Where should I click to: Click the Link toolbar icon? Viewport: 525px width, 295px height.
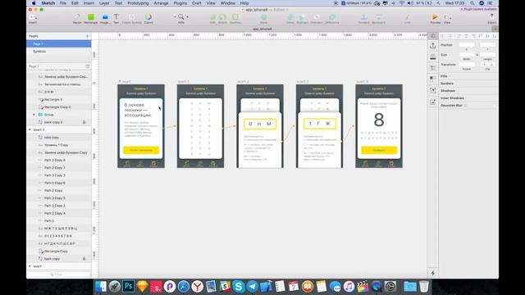[408, 18]
